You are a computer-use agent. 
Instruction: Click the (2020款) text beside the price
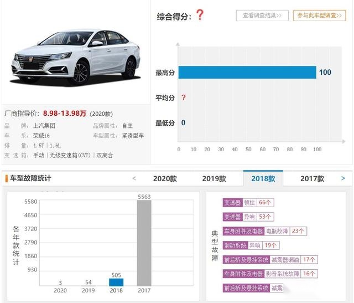click(x=101, y=114)
